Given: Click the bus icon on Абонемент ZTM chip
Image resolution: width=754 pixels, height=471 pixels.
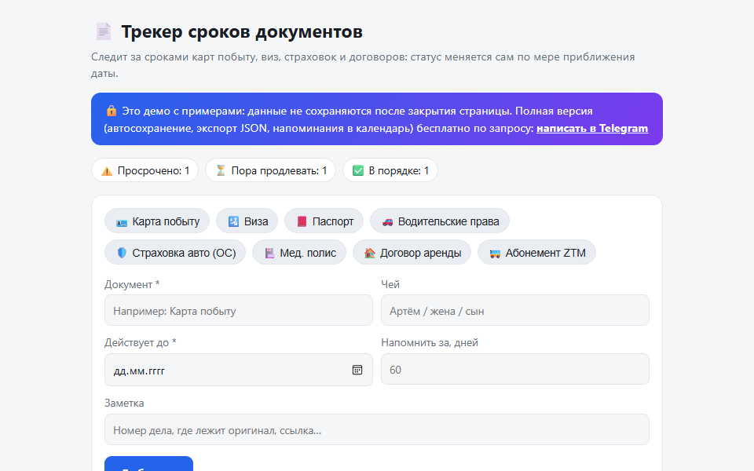Looking at the screenshot, I should 495,254.
